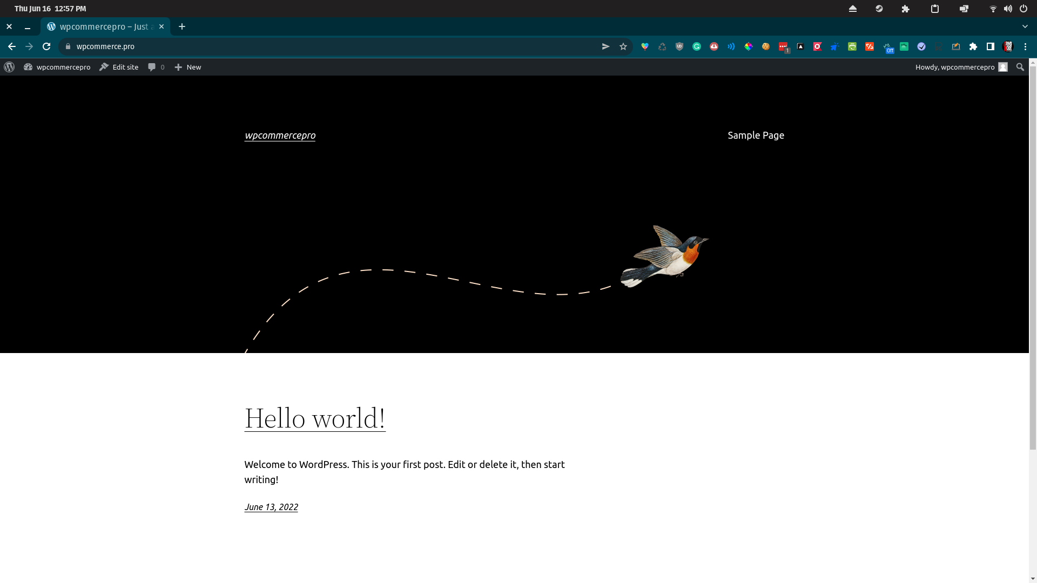
Task: Reload the page
Action: point(46,46)
